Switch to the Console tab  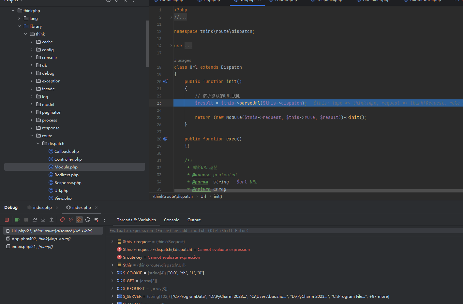coord(172,220)
